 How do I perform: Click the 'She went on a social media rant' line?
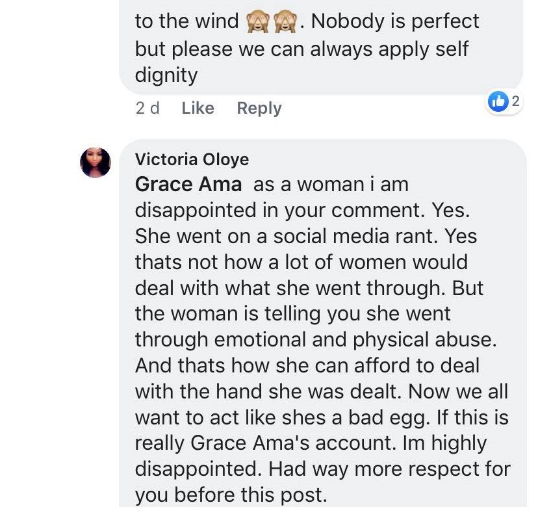[286, 236]
